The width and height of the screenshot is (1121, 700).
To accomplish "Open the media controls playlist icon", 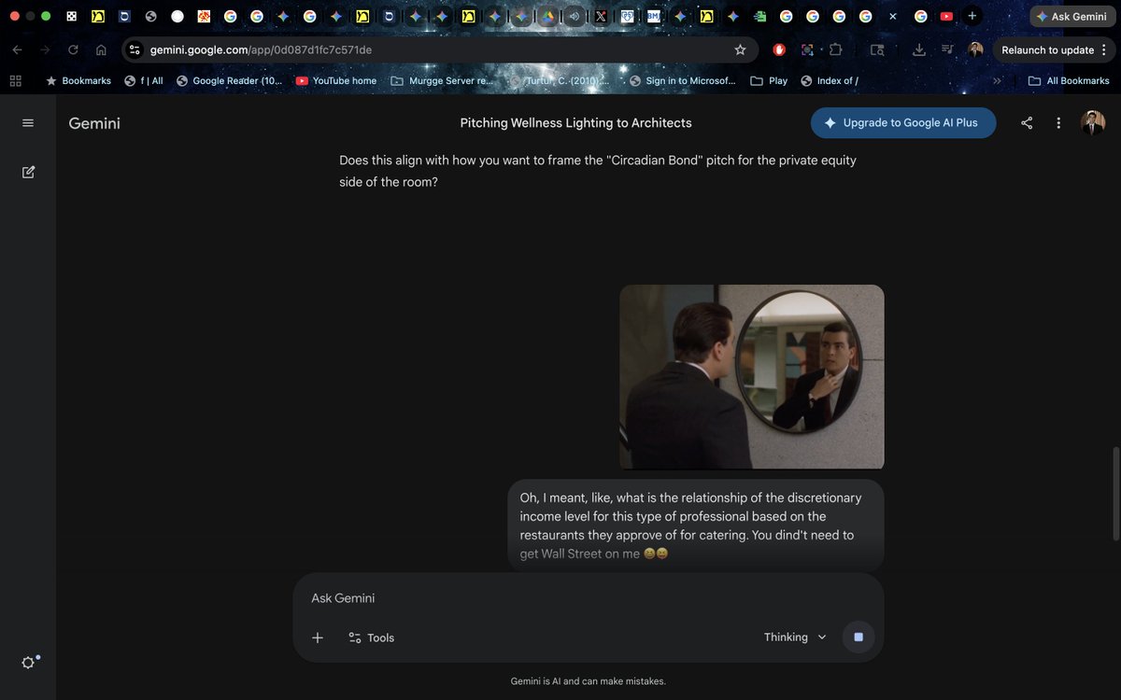I will (947, 49).
